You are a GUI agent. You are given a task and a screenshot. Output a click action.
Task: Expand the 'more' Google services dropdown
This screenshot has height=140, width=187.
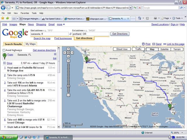click(61, 24)
